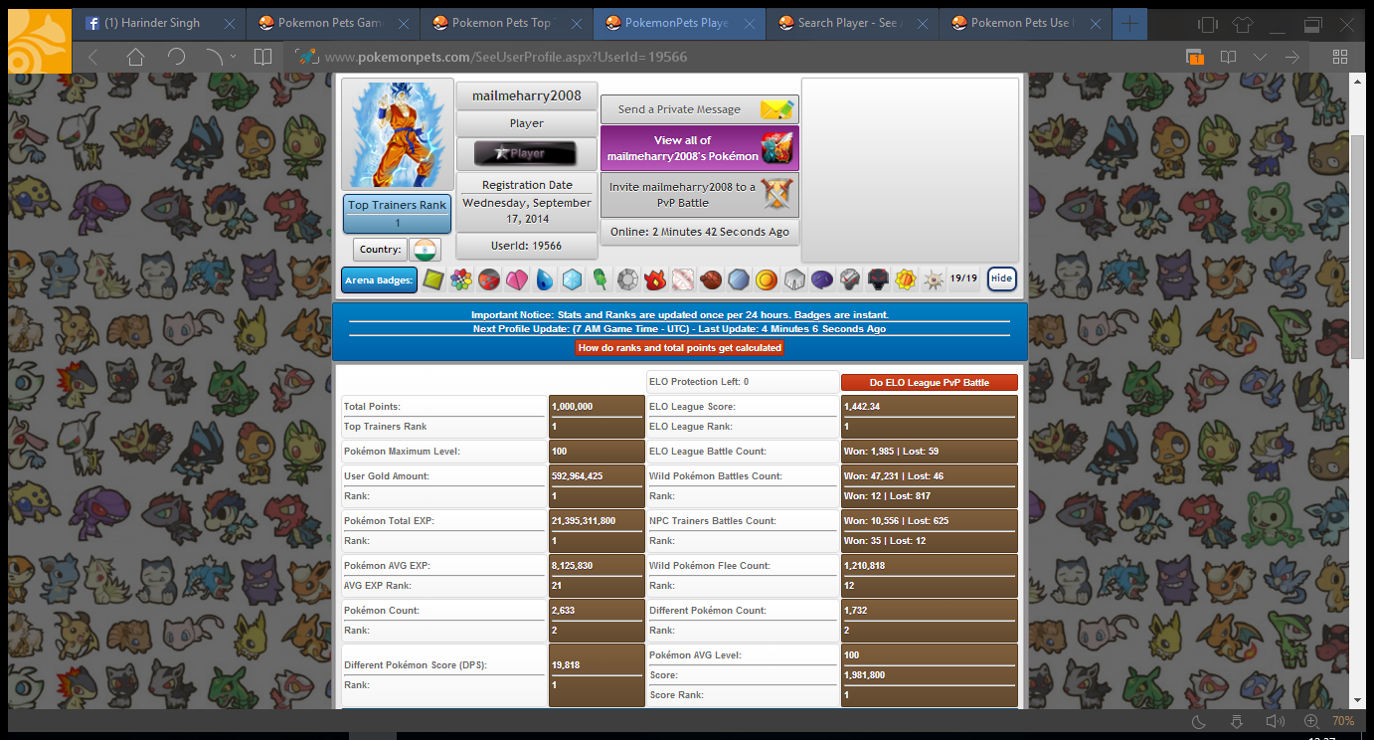Open the forward arrow history dropdown
Image resolution: width=1374 pixels, height=740 pixels.
tap(233, 57)
